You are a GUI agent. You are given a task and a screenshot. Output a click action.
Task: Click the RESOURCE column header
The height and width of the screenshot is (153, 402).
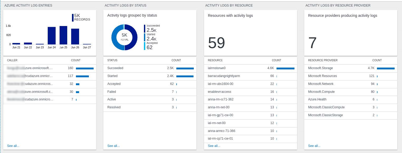click(215, 60)
